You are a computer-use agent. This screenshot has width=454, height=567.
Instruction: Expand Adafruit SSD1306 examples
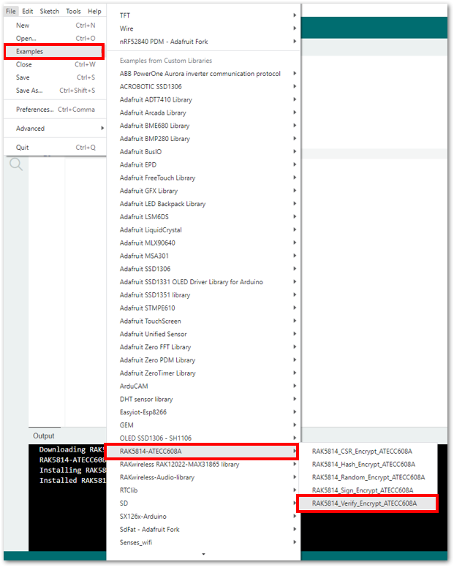(204, 269)
